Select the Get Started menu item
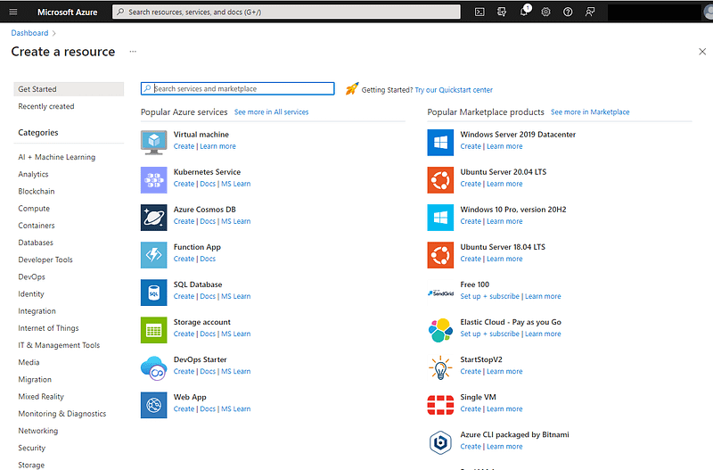 pos(69,89)
